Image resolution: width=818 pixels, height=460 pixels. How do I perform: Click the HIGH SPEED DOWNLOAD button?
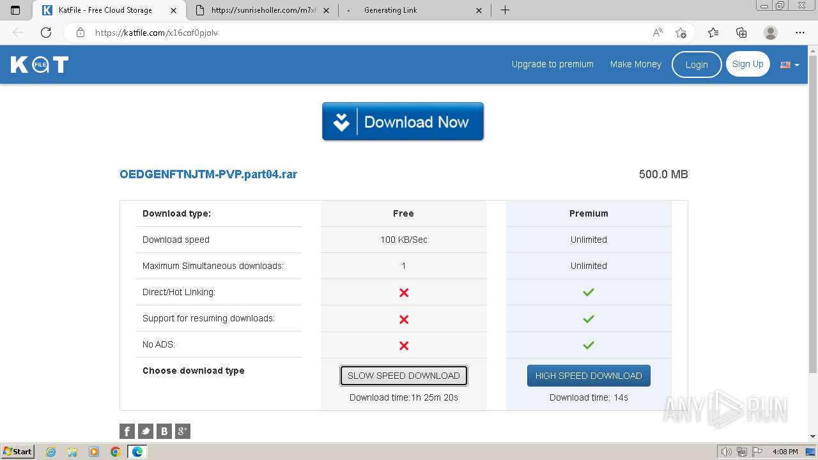[x=589, y=376]
